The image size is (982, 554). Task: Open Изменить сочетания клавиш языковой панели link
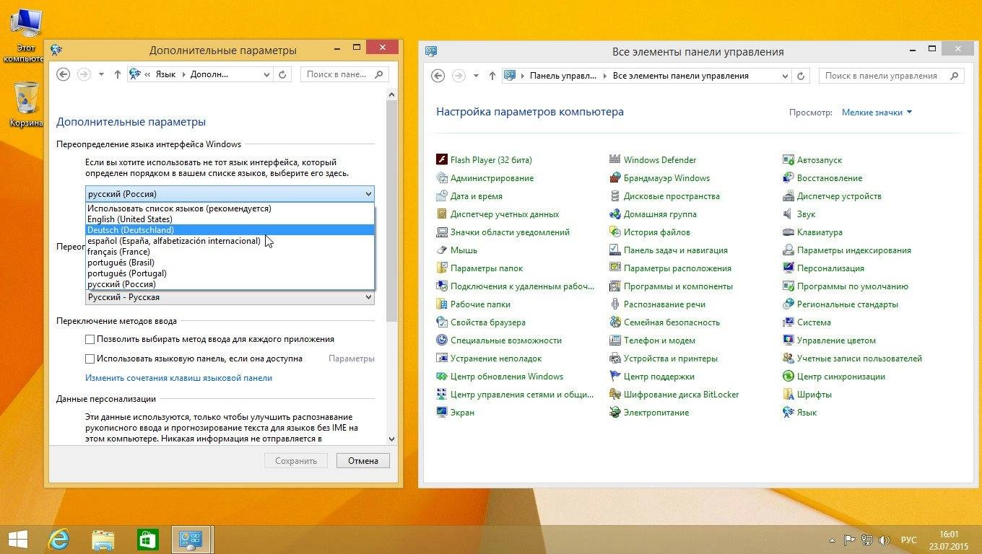coord(178,378)
